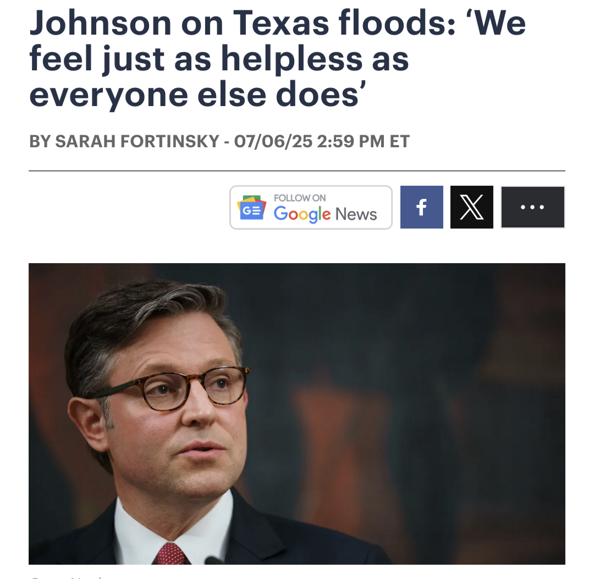
Task: Share the article on X
Action: 472,207
